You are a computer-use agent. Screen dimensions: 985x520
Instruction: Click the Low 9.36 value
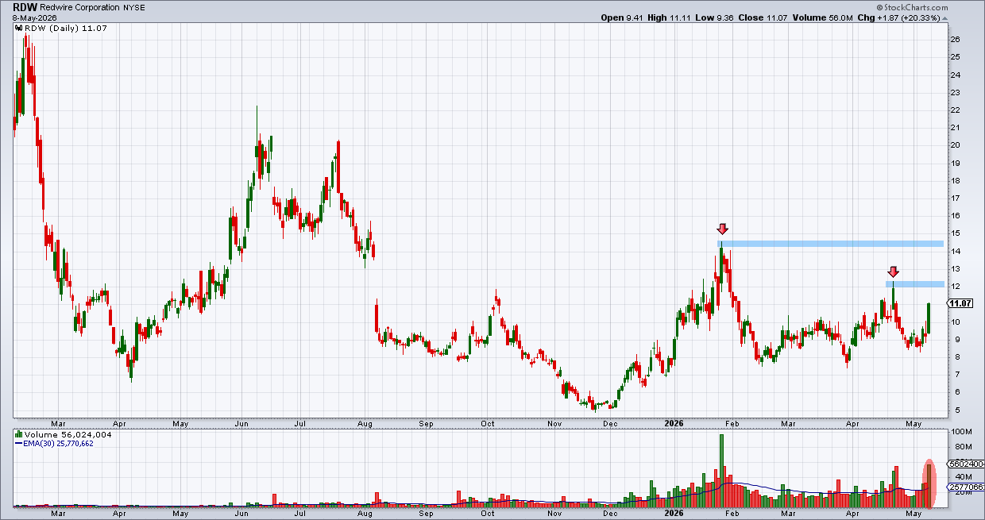713,17
